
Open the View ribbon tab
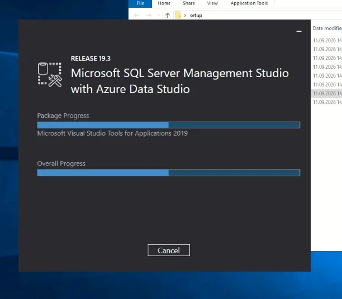(x=212, y=3)
